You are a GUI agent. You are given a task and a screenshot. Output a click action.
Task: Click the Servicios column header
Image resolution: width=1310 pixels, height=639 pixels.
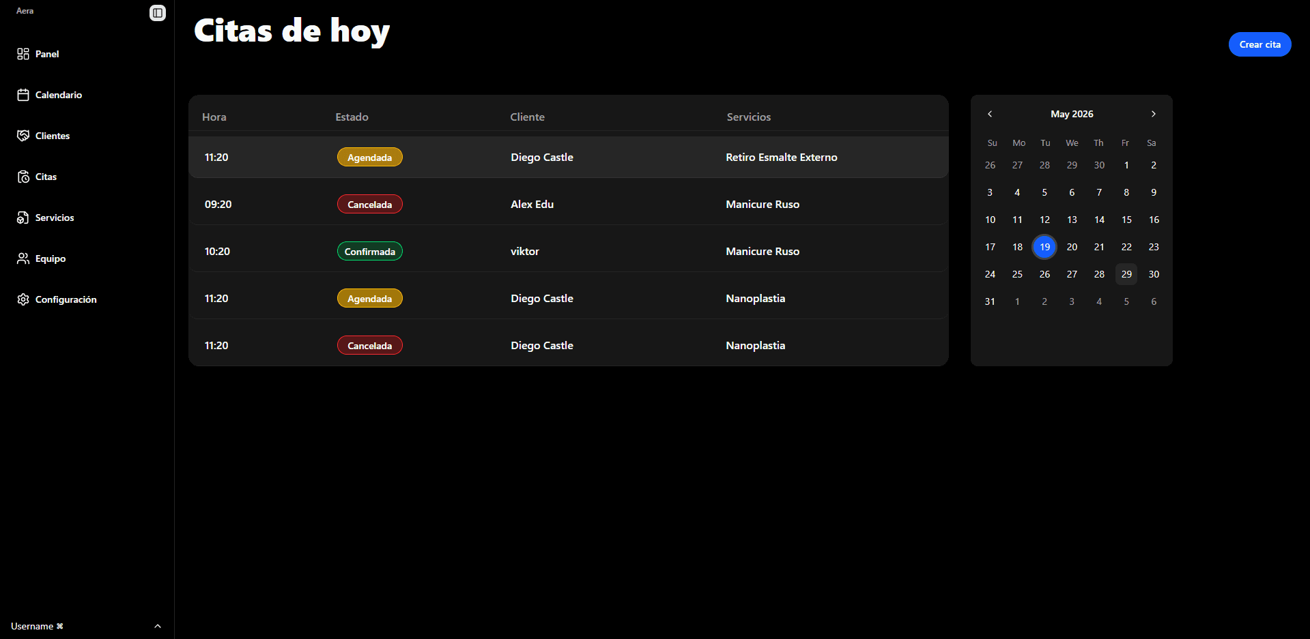(748, 117)
